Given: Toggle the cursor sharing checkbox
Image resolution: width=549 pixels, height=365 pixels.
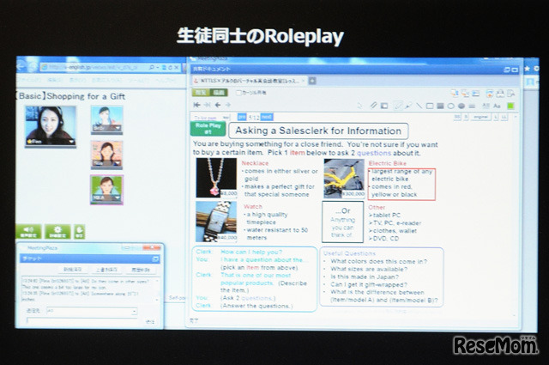Looking at the screenshot, I should click(238, 93).
